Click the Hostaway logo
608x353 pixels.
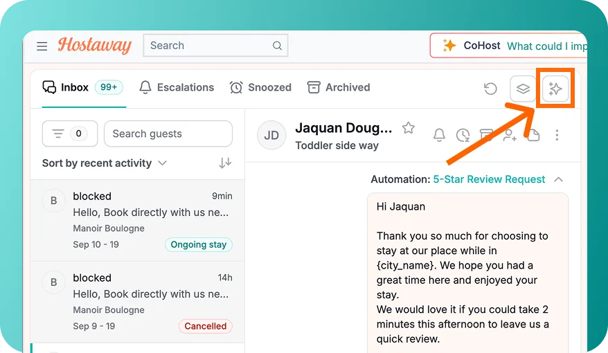click(x=95, y=45)
